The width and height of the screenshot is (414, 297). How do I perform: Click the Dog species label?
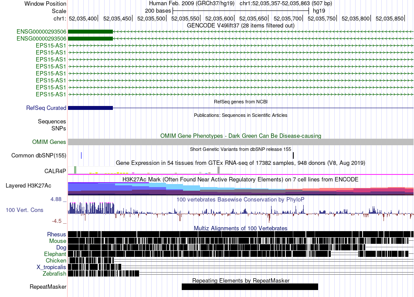[x=61, y=247]
